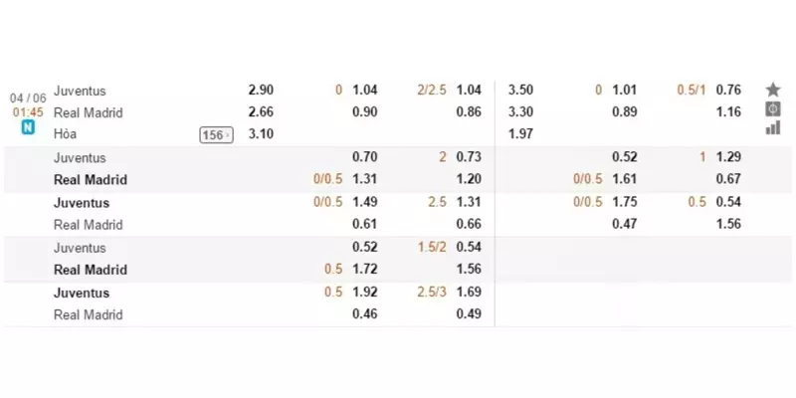Select Real Madrid 0.5 handicap odds 1.72
This screenshot has width=796, height=398.
coord(365,269)
